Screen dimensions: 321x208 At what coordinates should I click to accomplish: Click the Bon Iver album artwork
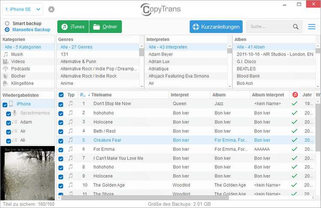coord(28,173)
